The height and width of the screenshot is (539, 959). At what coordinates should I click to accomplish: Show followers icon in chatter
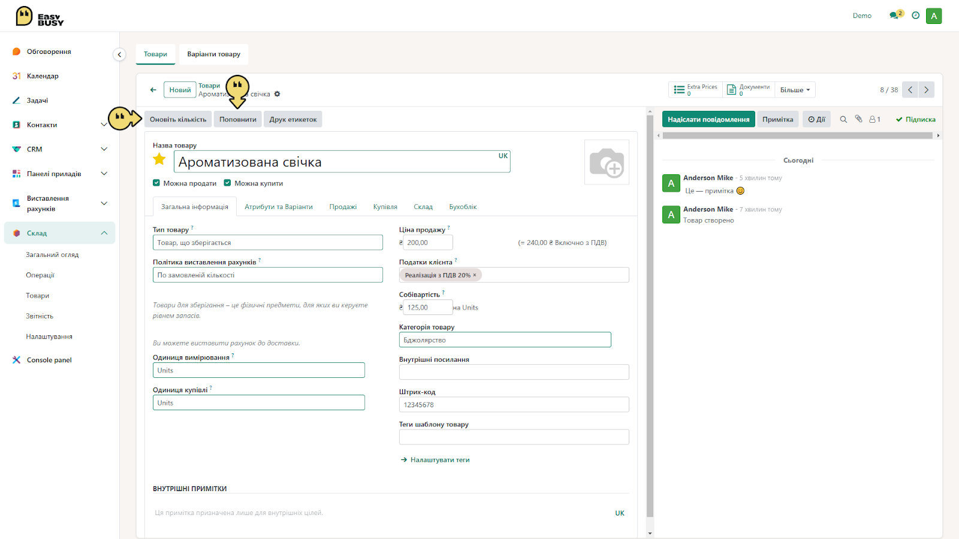[874, 119]
